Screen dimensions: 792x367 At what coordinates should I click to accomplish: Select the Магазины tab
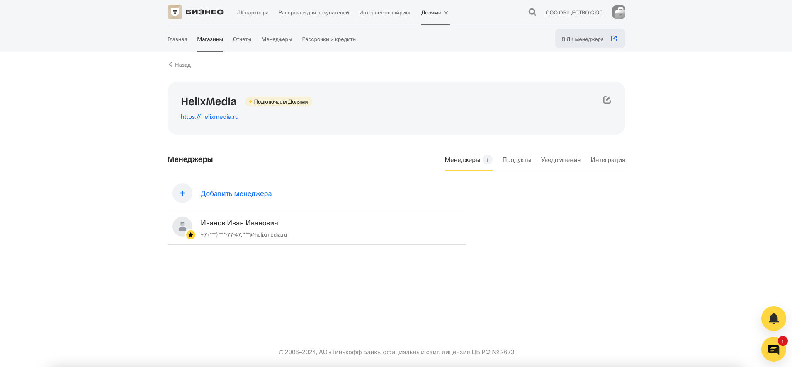pos(210,39)
